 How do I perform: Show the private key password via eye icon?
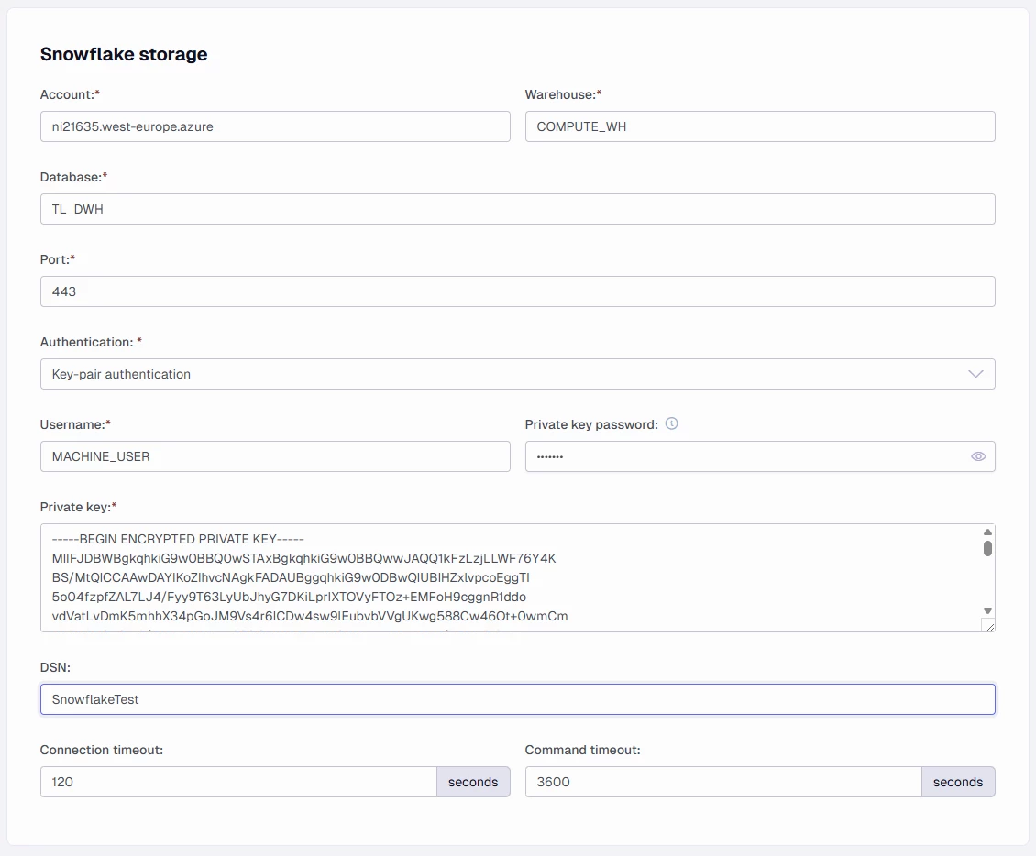(978, 456)
